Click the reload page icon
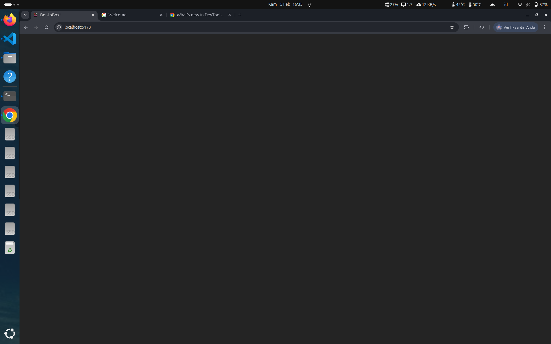The height and width of the screenshot is (344, 551). tap(46, 27)
